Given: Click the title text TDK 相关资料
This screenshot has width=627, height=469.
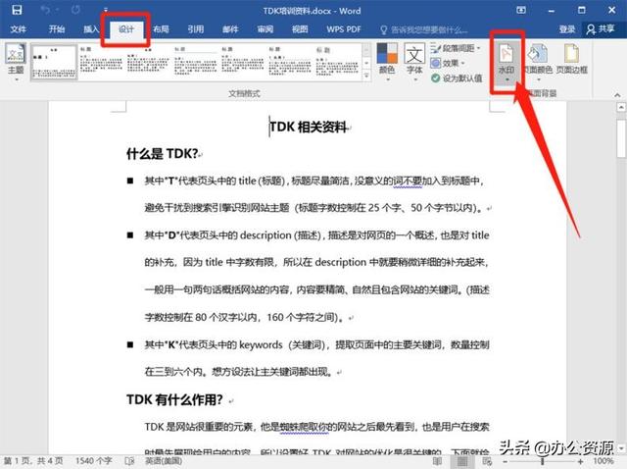Looking at the screenshot, I should [308, 128].
